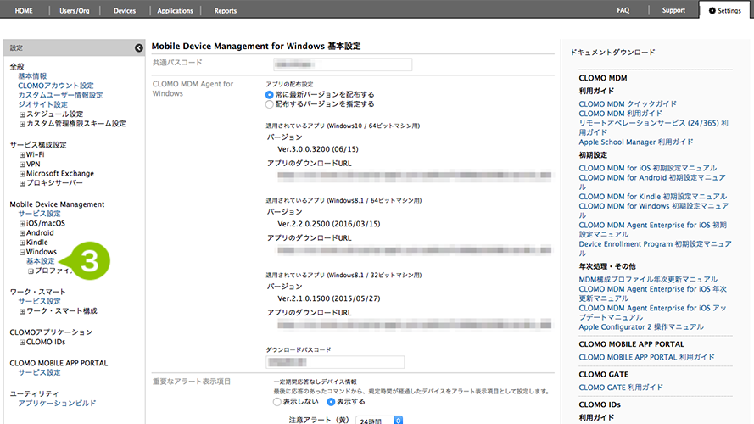Open CLOMO MDM for Android 初期設定マニュアル
754x424 pixels.
pyautogui.click(x=652, y=182)
